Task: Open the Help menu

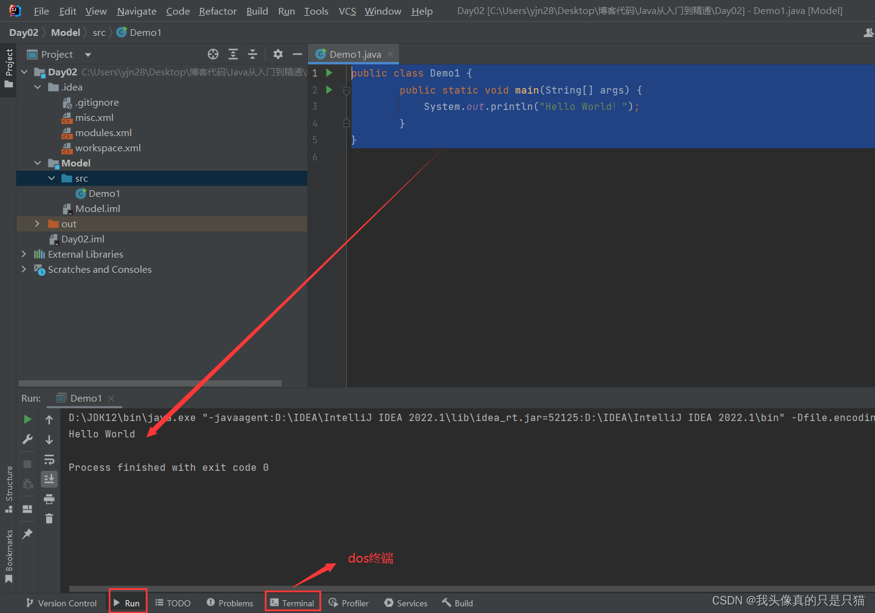Action: (x=422, y=11)
